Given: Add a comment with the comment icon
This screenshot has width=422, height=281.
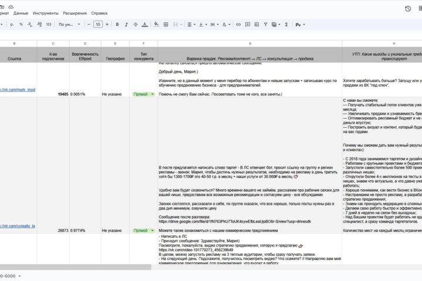Looking at the screenshot, I should 247,25.
